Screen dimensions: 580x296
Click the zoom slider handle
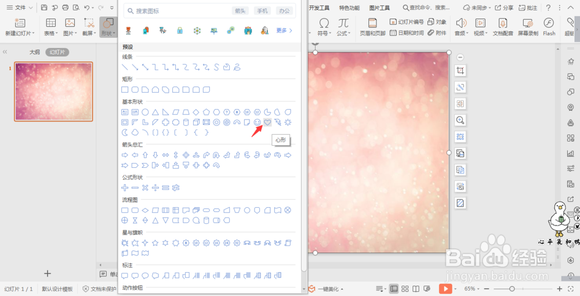pos(512,288)
